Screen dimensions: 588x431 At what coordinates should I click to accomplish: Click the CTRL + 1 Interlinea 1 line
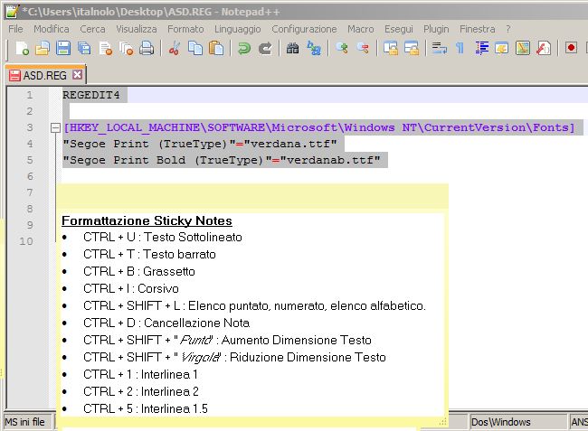click(140, 374)
